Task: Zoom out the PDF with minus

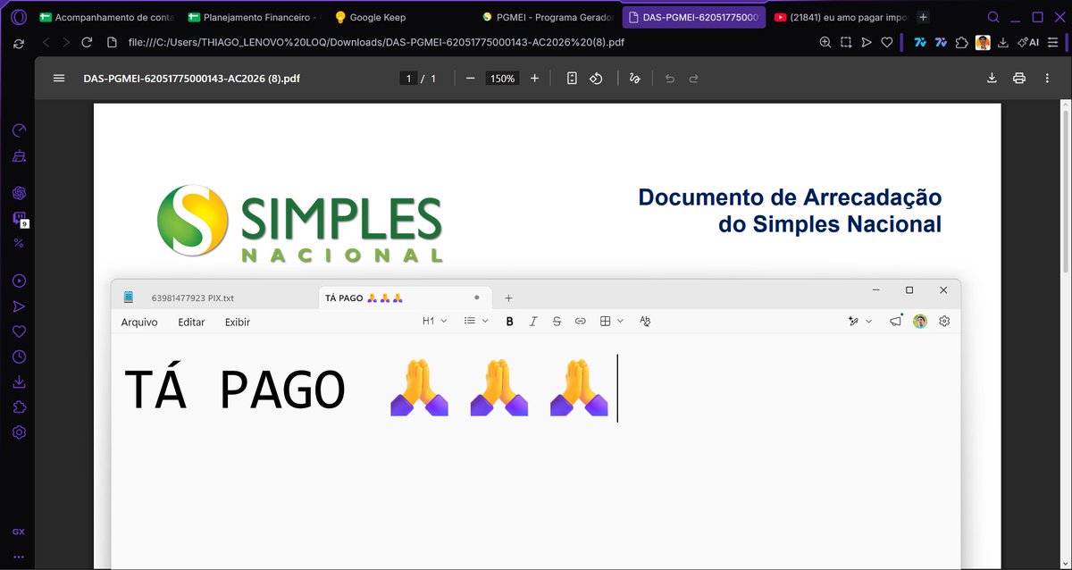Action: click(x=470, y=79)
